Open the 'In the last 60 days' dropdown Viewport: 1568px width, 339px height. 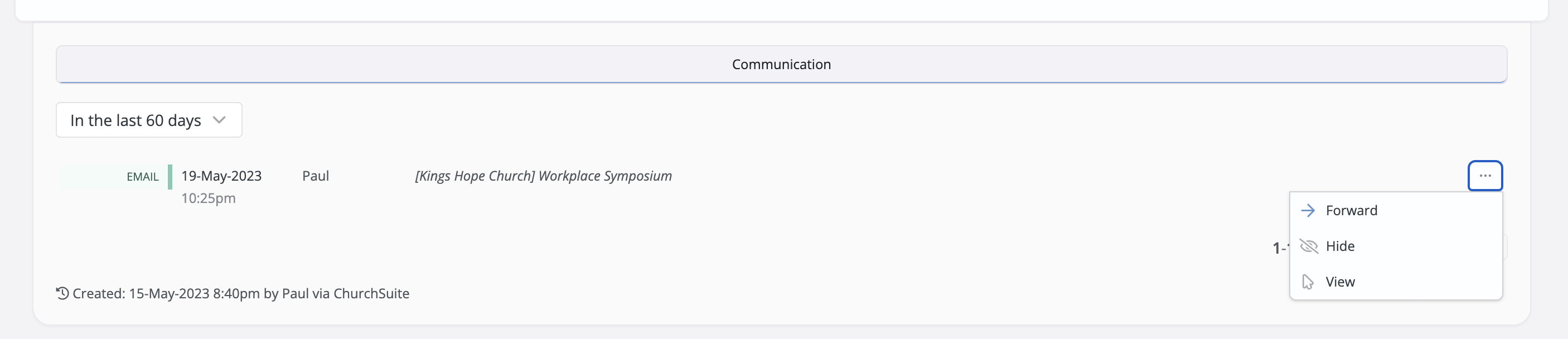[149, 120]
